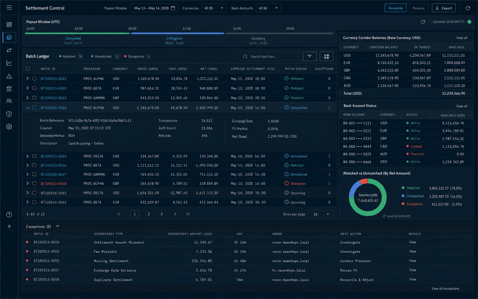Viewport: 478px width, 299px height.
Task: Open the hamburger menu
Action: point(9,8)
